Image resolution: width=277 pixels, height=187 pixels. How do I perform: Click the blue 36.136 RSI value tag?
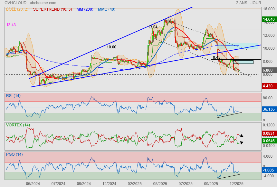pyautogui.click(x=269, y=109)
